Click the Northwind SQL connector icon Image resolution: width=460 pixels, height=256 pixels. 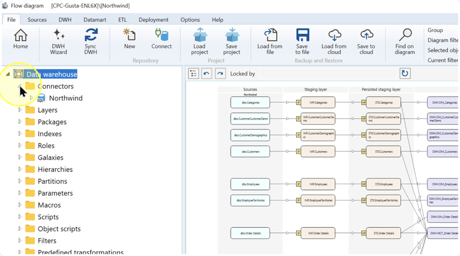click(41, 98)
